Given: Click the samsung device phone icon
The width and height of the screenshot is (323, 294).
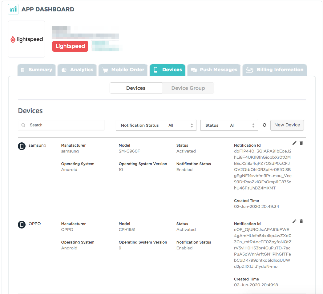Looking at the screenshot, I should click(21, 146).
